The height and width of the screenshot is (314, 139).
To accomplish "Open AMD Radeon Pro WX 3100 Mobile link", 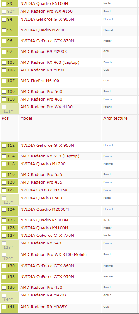I will [x=54, y=255].
